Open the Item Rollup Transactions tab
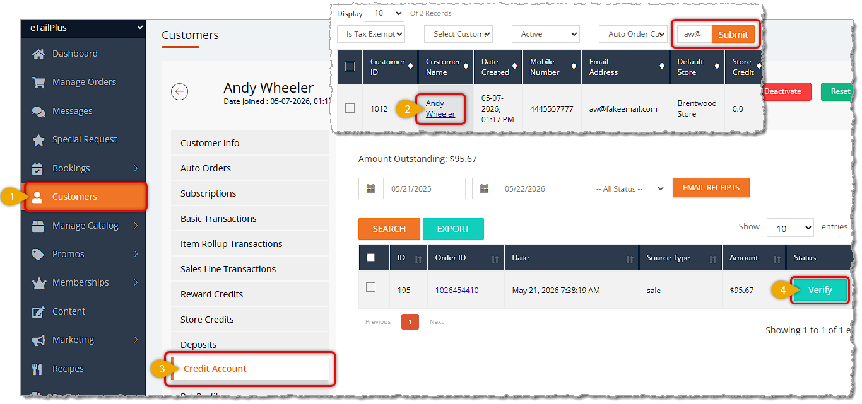This screenshot has width=862, height=404. pos(249,244)
